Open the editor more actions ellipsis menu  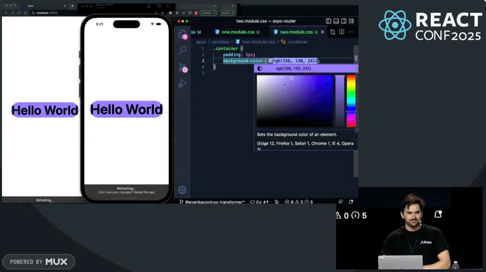click(351, 32)
